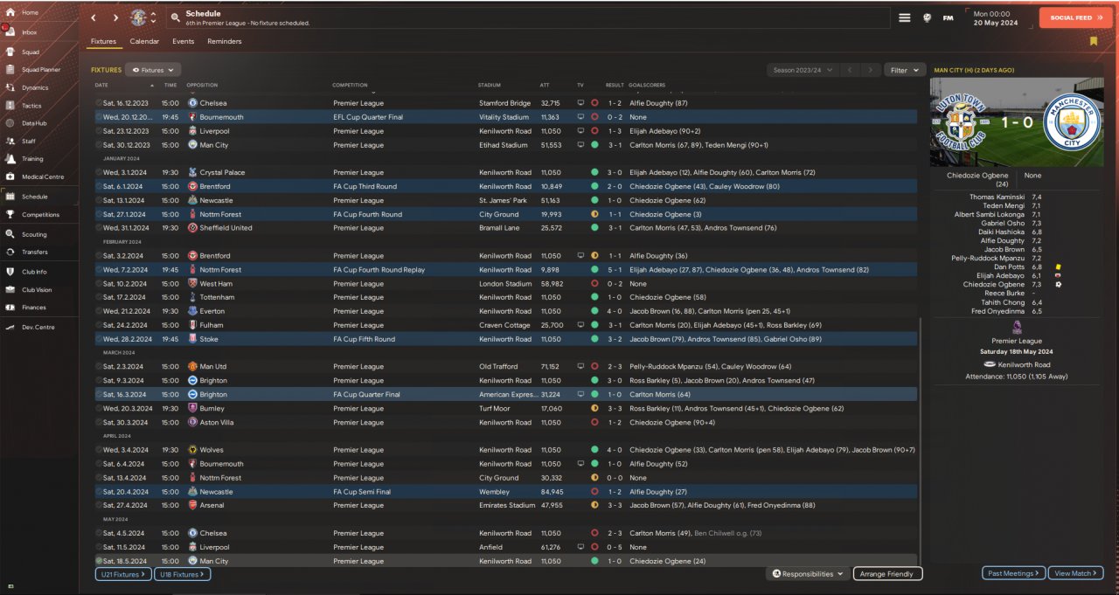Open the Responsibilities dropdown
1119x595 pixels.
pos(808,574)
